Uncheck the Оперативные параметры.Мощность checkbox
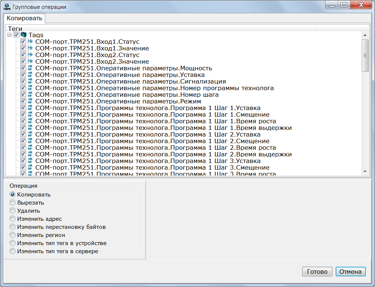375x287 pixels. (x=23, y=68)
